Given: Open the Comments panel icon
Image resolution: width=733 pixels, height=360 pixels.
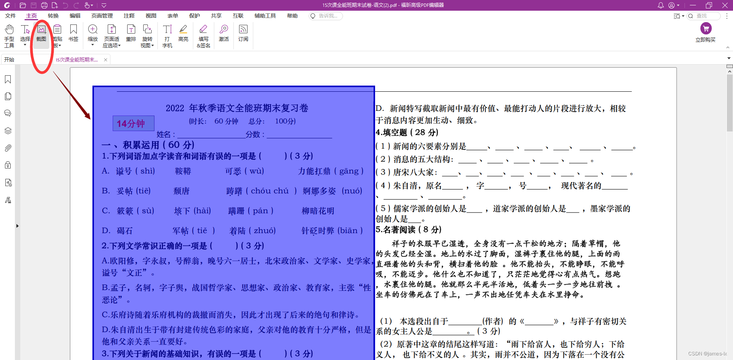Looking at the screenshot, I should [8, 113].
